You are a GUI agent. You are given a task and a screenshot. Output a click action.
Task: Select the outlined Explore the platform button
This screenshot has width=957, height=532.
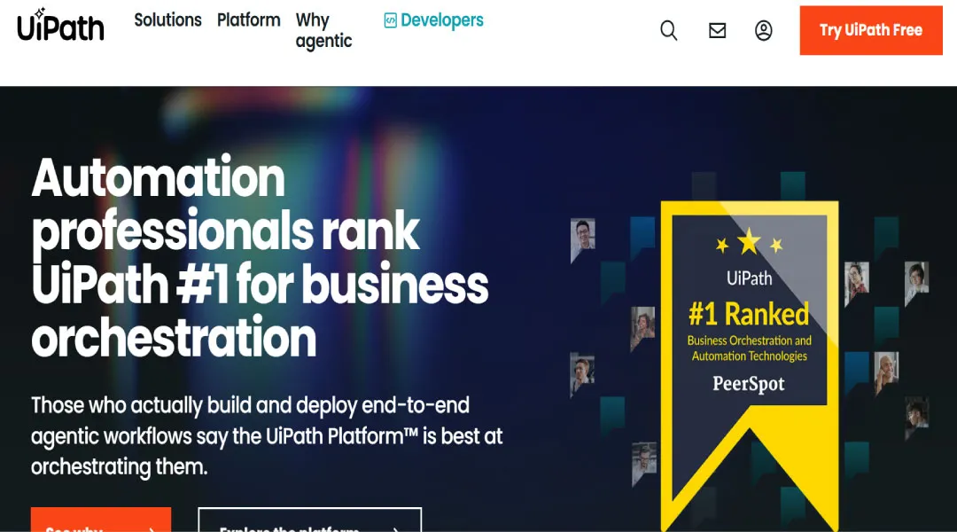click(309, 521)
